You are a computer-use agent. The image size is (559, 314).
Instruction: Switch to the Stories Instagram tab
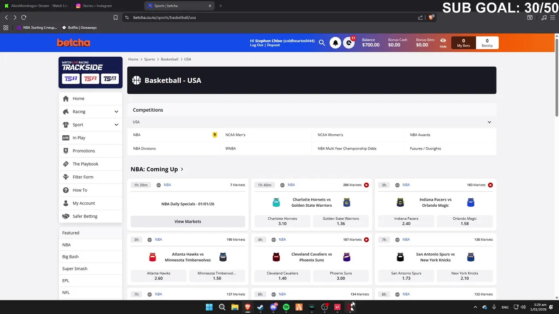coord(107,6)
